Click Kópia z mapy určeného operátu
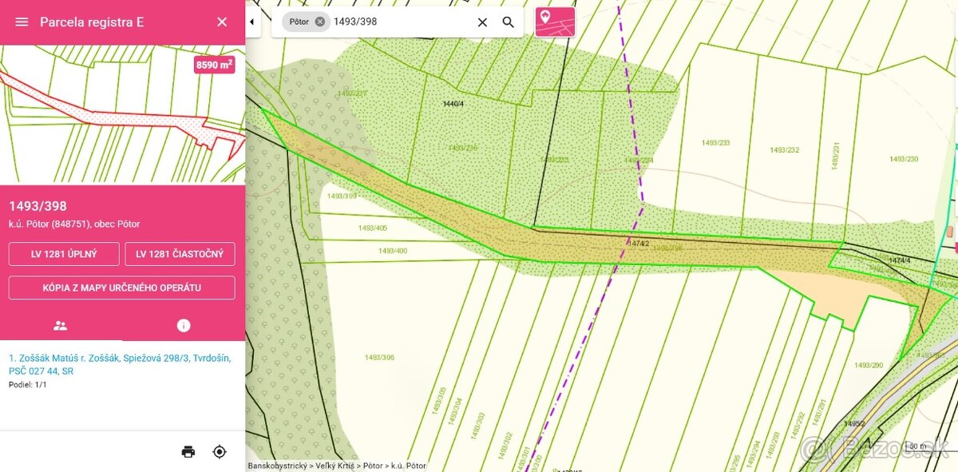 [x=122, y=288]
